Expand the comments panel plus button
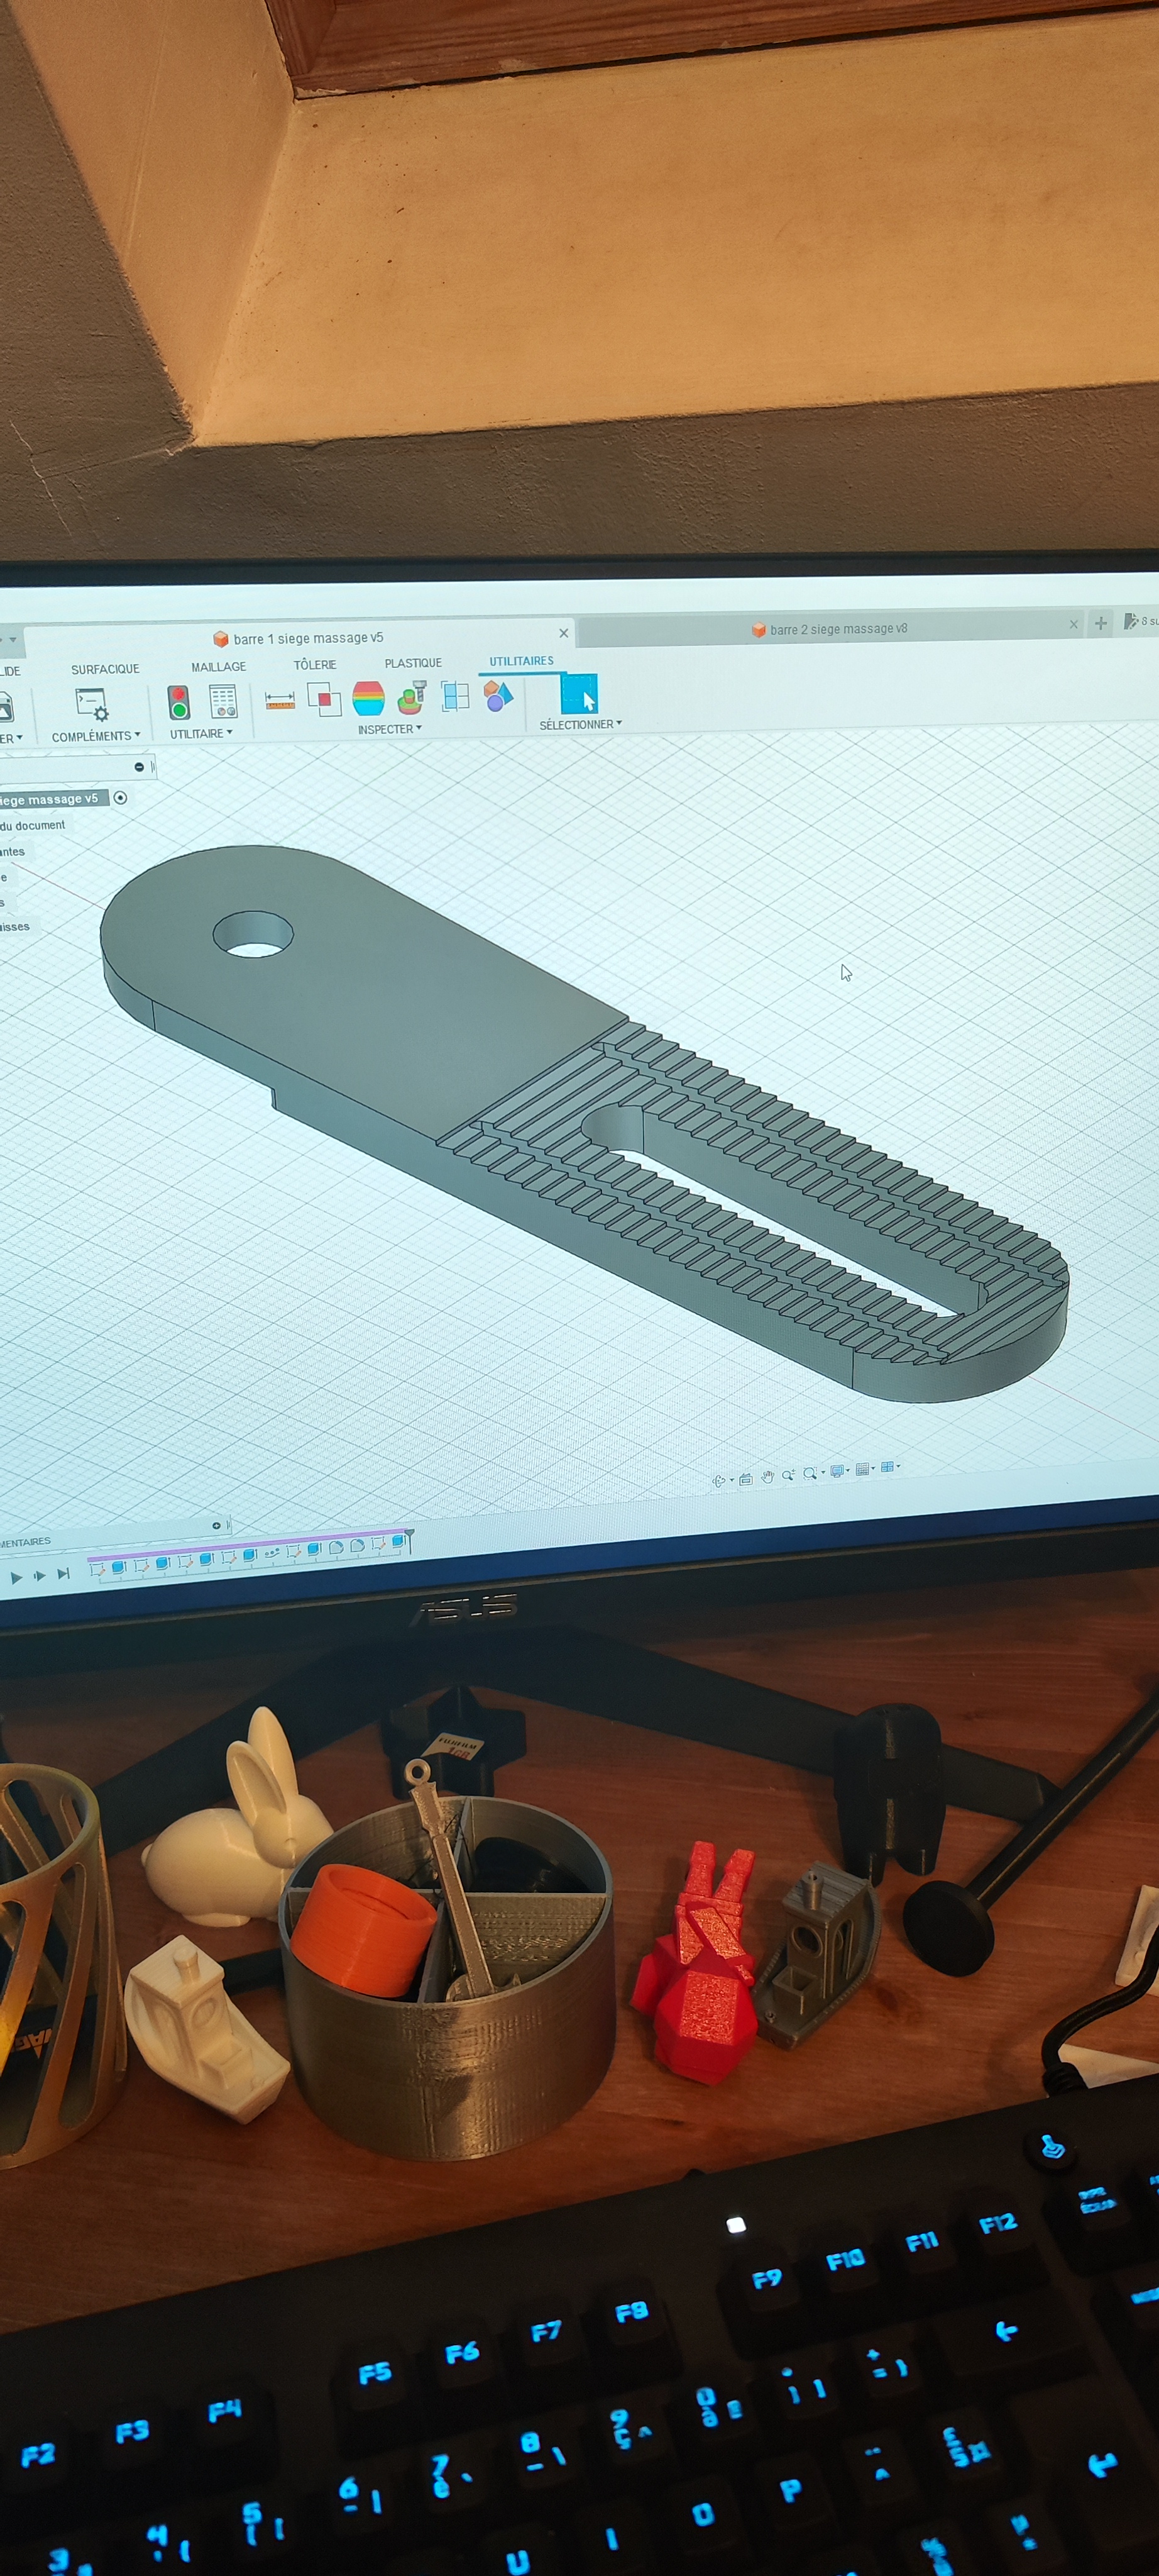This screenshot has width=1159, height=2576. (216, 1525)
